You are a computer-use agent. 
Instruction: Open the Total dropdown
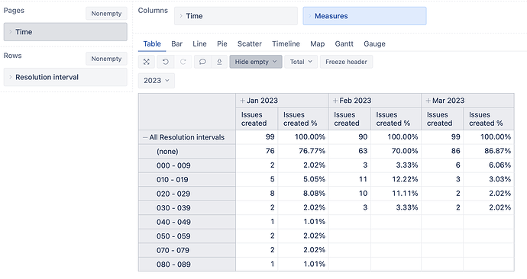(x=301, y=62)
